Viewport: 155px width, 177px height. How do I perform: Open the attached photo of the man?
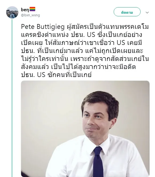click(85, 129)
